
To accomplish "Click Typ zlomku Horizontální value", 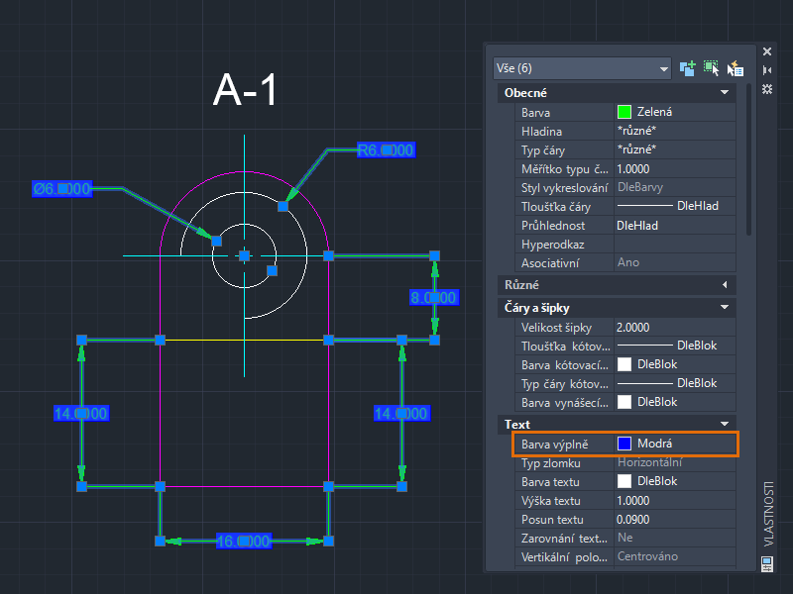I will tap(675, 462).
